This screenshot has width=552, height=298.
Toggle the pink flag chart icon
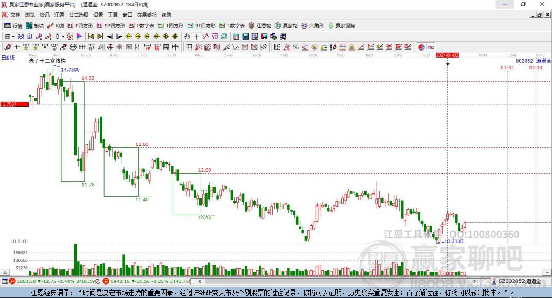tap(80, 37)
